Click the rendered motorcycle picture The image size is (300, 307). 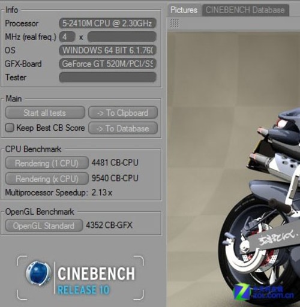click(x=233, y=169)
